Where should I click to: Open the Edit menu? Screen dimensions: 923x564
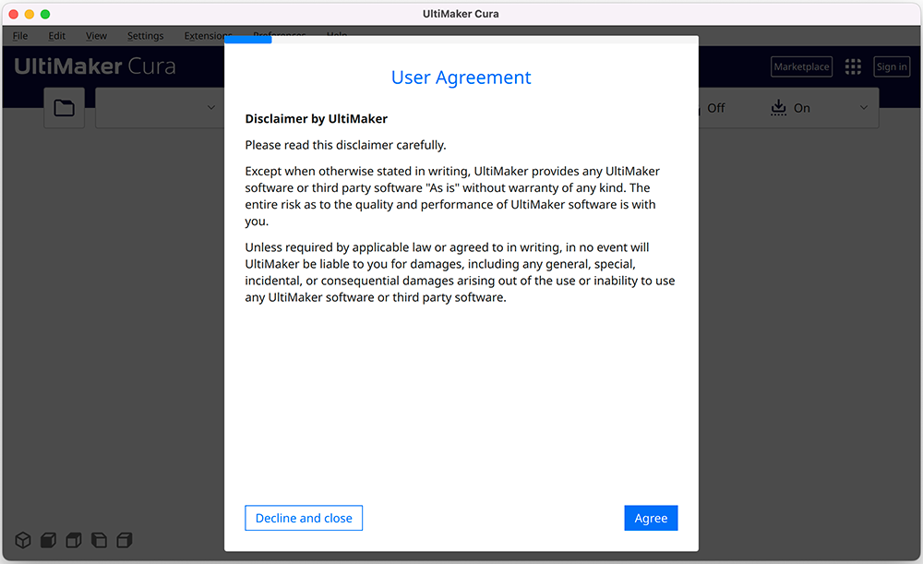56,36
